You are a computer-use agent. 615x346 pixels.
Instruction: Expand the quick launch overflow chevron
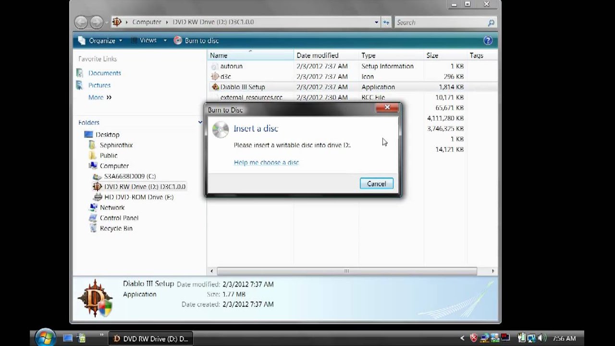click(102, 335)
